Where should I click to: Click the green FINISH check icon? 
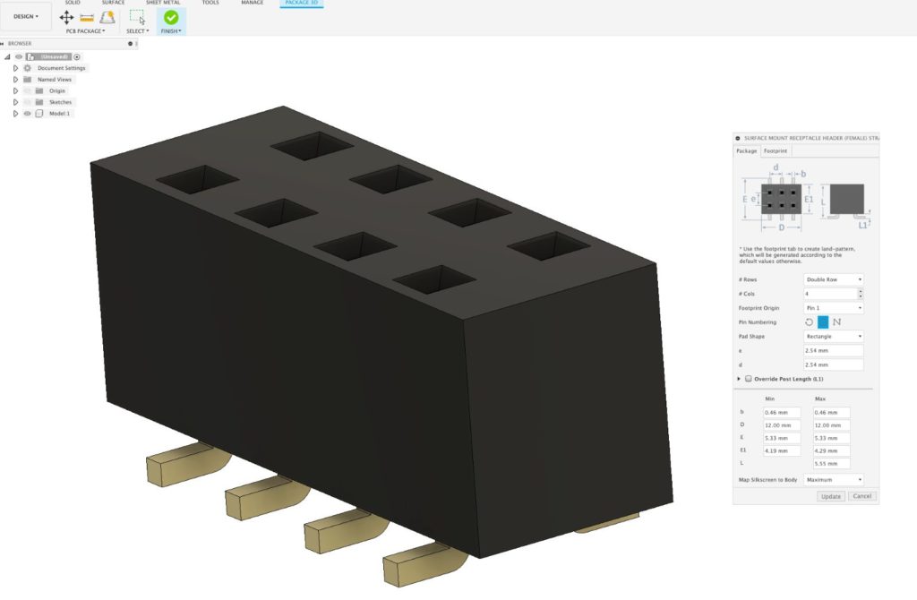[170, 17]
